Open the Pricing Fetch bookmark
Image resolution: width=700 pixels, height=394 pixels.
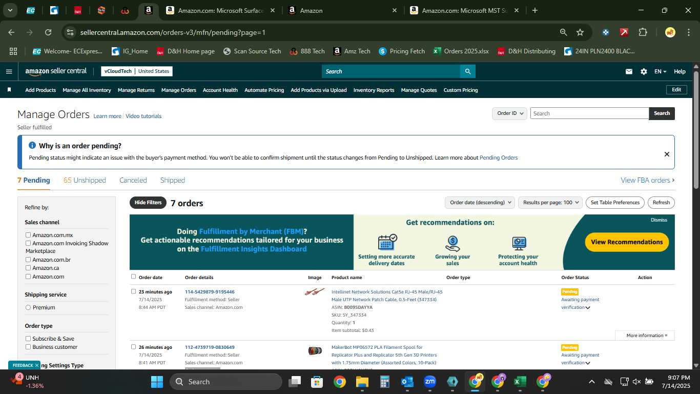pyautogui.click(x=402, y=51)
